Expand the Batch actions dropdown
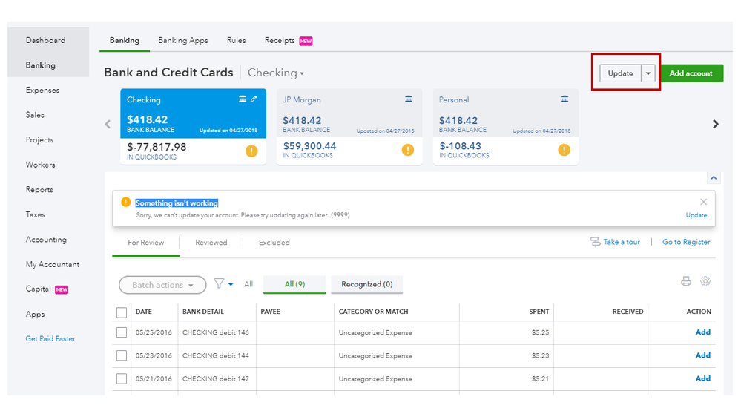Image resolution: width=741 pixels, height=417 pixels. pyautogui.click(x=162, y=285)
